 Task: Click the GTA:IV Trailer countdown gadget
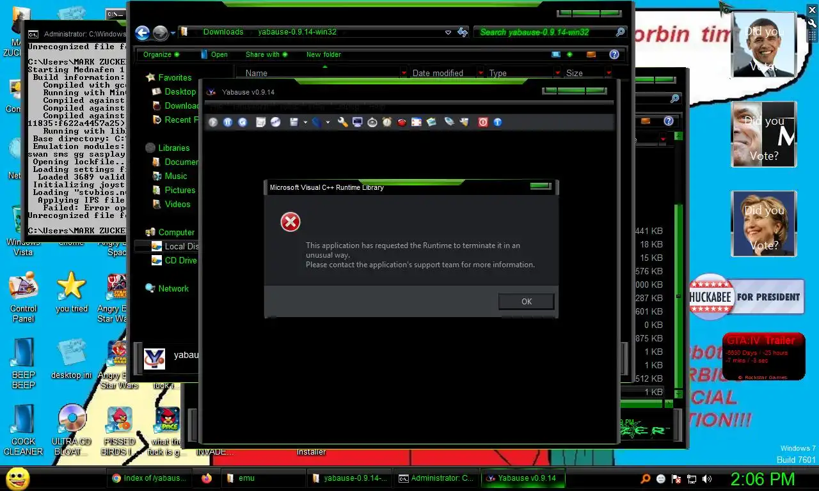(x=763, y=356)
